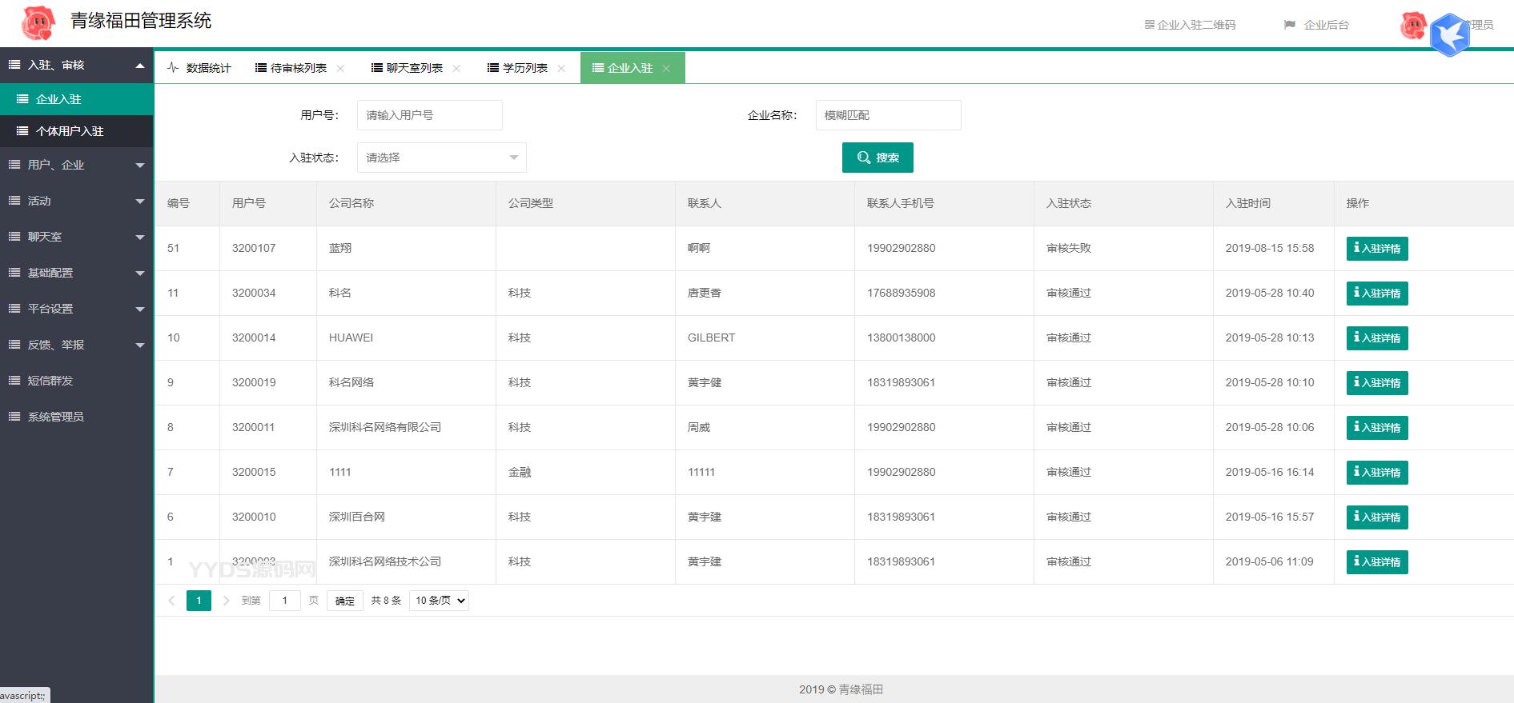Click 确定 pagination confirm button

coord(345,601)
